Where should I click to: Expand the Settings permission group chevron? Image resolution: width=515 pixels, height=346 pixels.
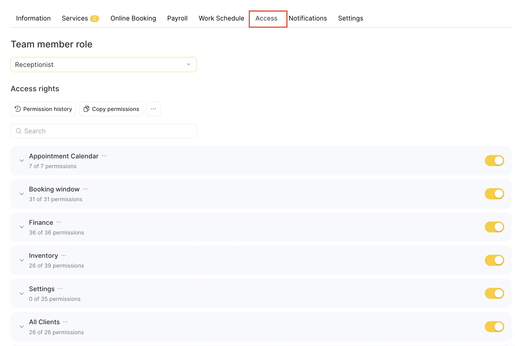[x=22, y=293]
